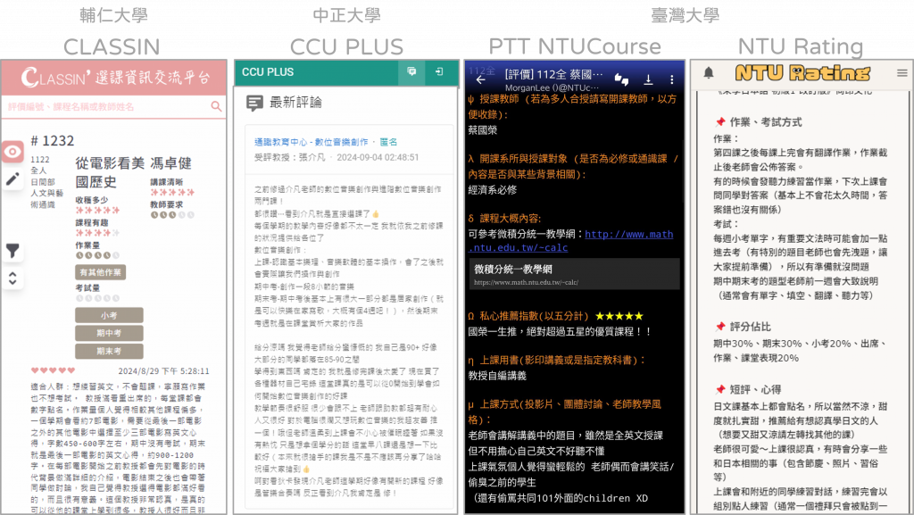Click the back arrow in PTT NTUCourse
Viewport: 914px width, 515px height.
tap(480, 79)
